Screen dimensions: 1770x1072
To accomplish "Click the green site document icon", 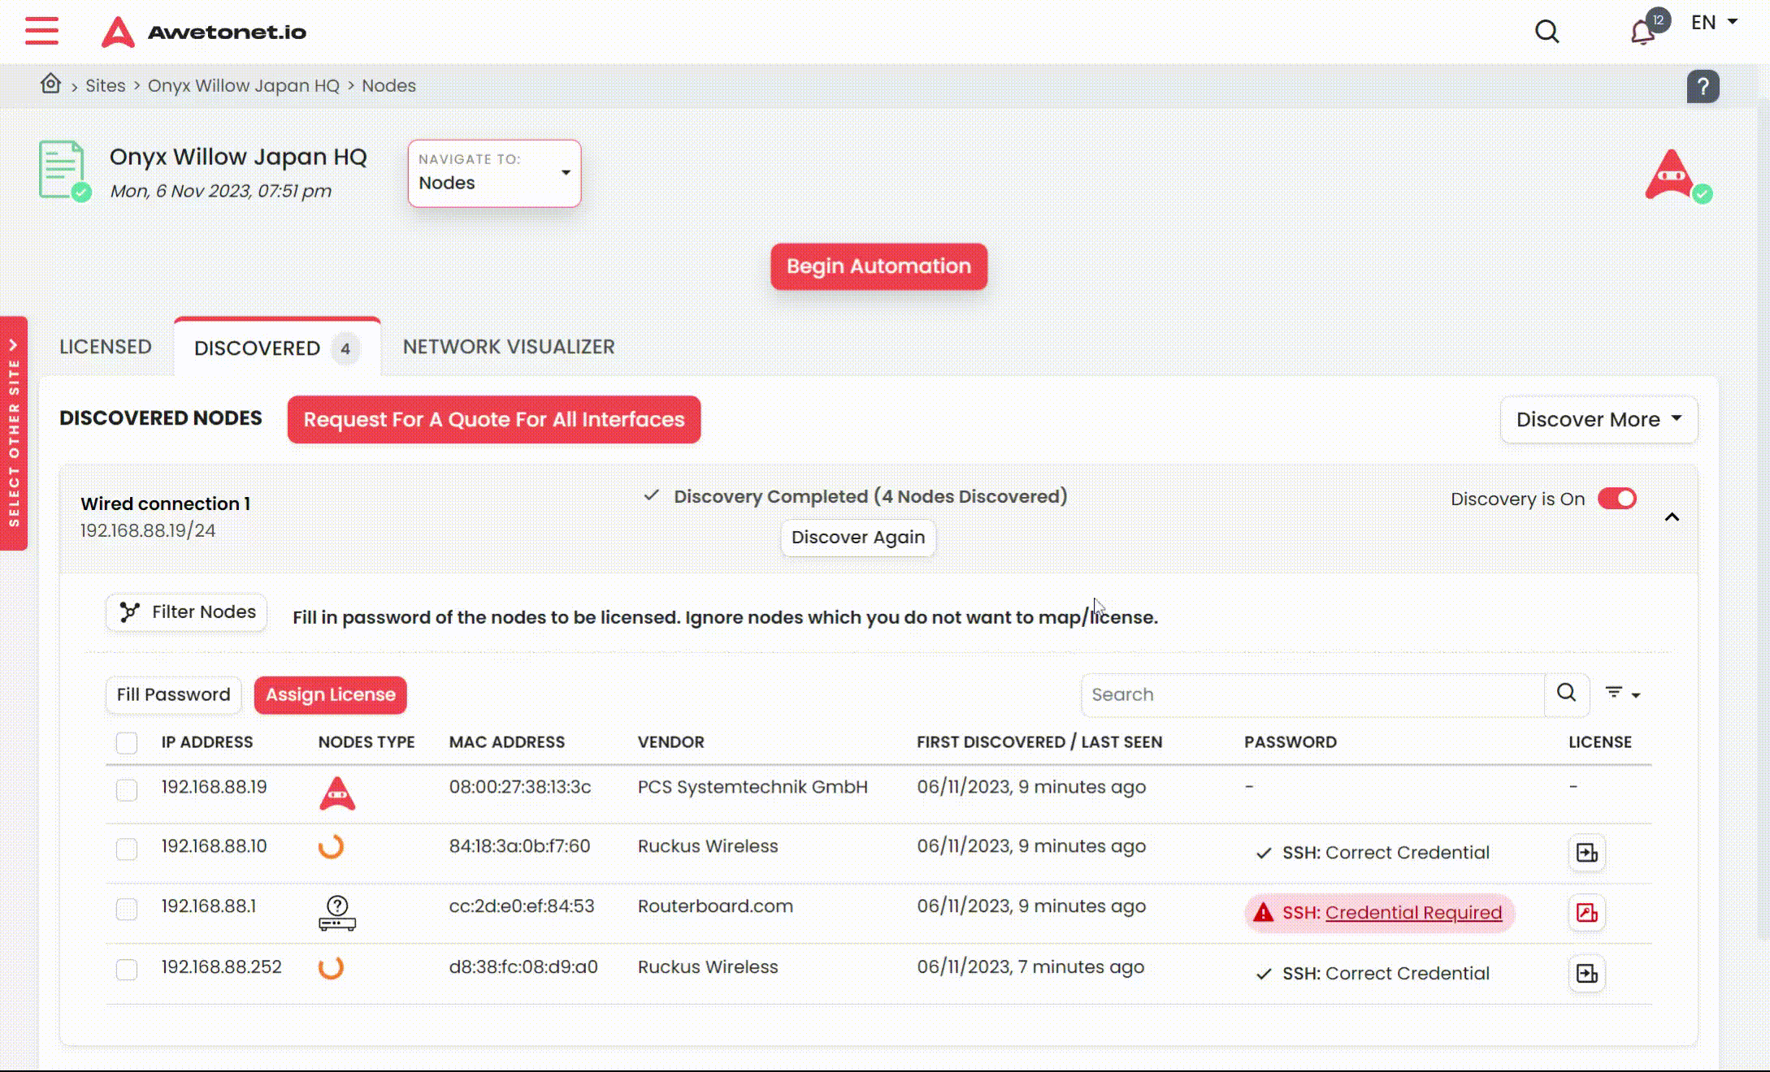I will point(64,171).
